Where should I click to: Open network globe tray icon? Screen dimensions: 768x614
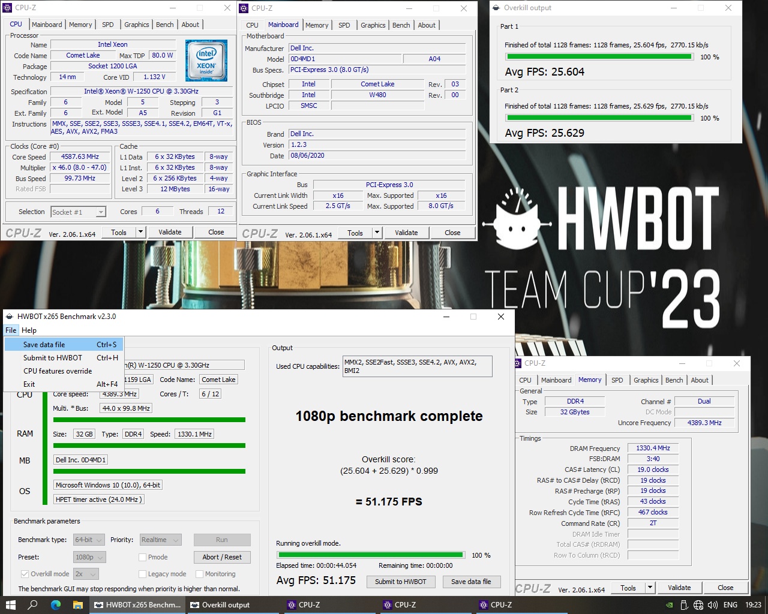(698, 605)
